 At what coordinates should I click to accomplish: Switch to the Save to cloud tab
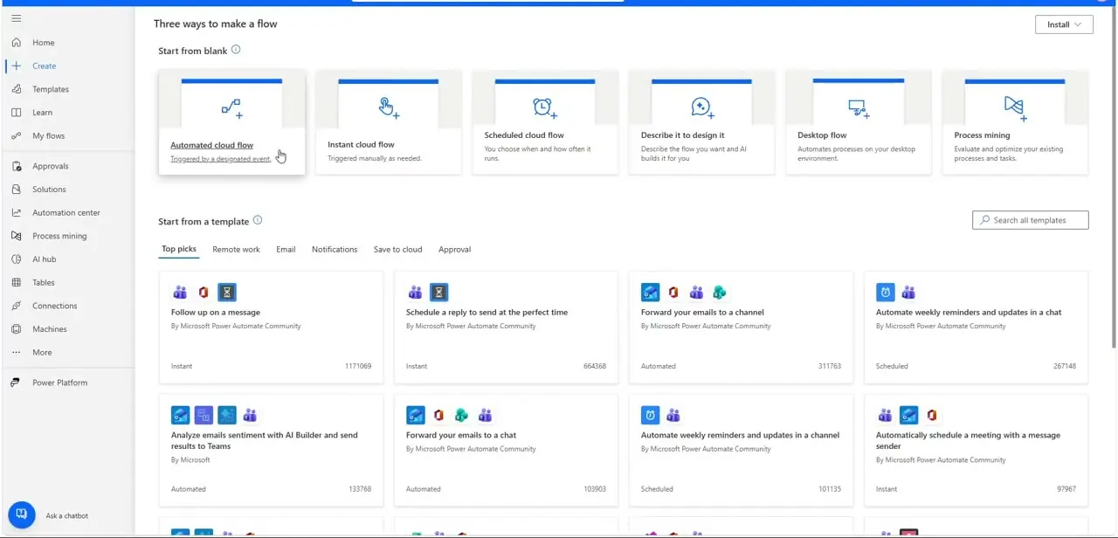coord(398,249)
